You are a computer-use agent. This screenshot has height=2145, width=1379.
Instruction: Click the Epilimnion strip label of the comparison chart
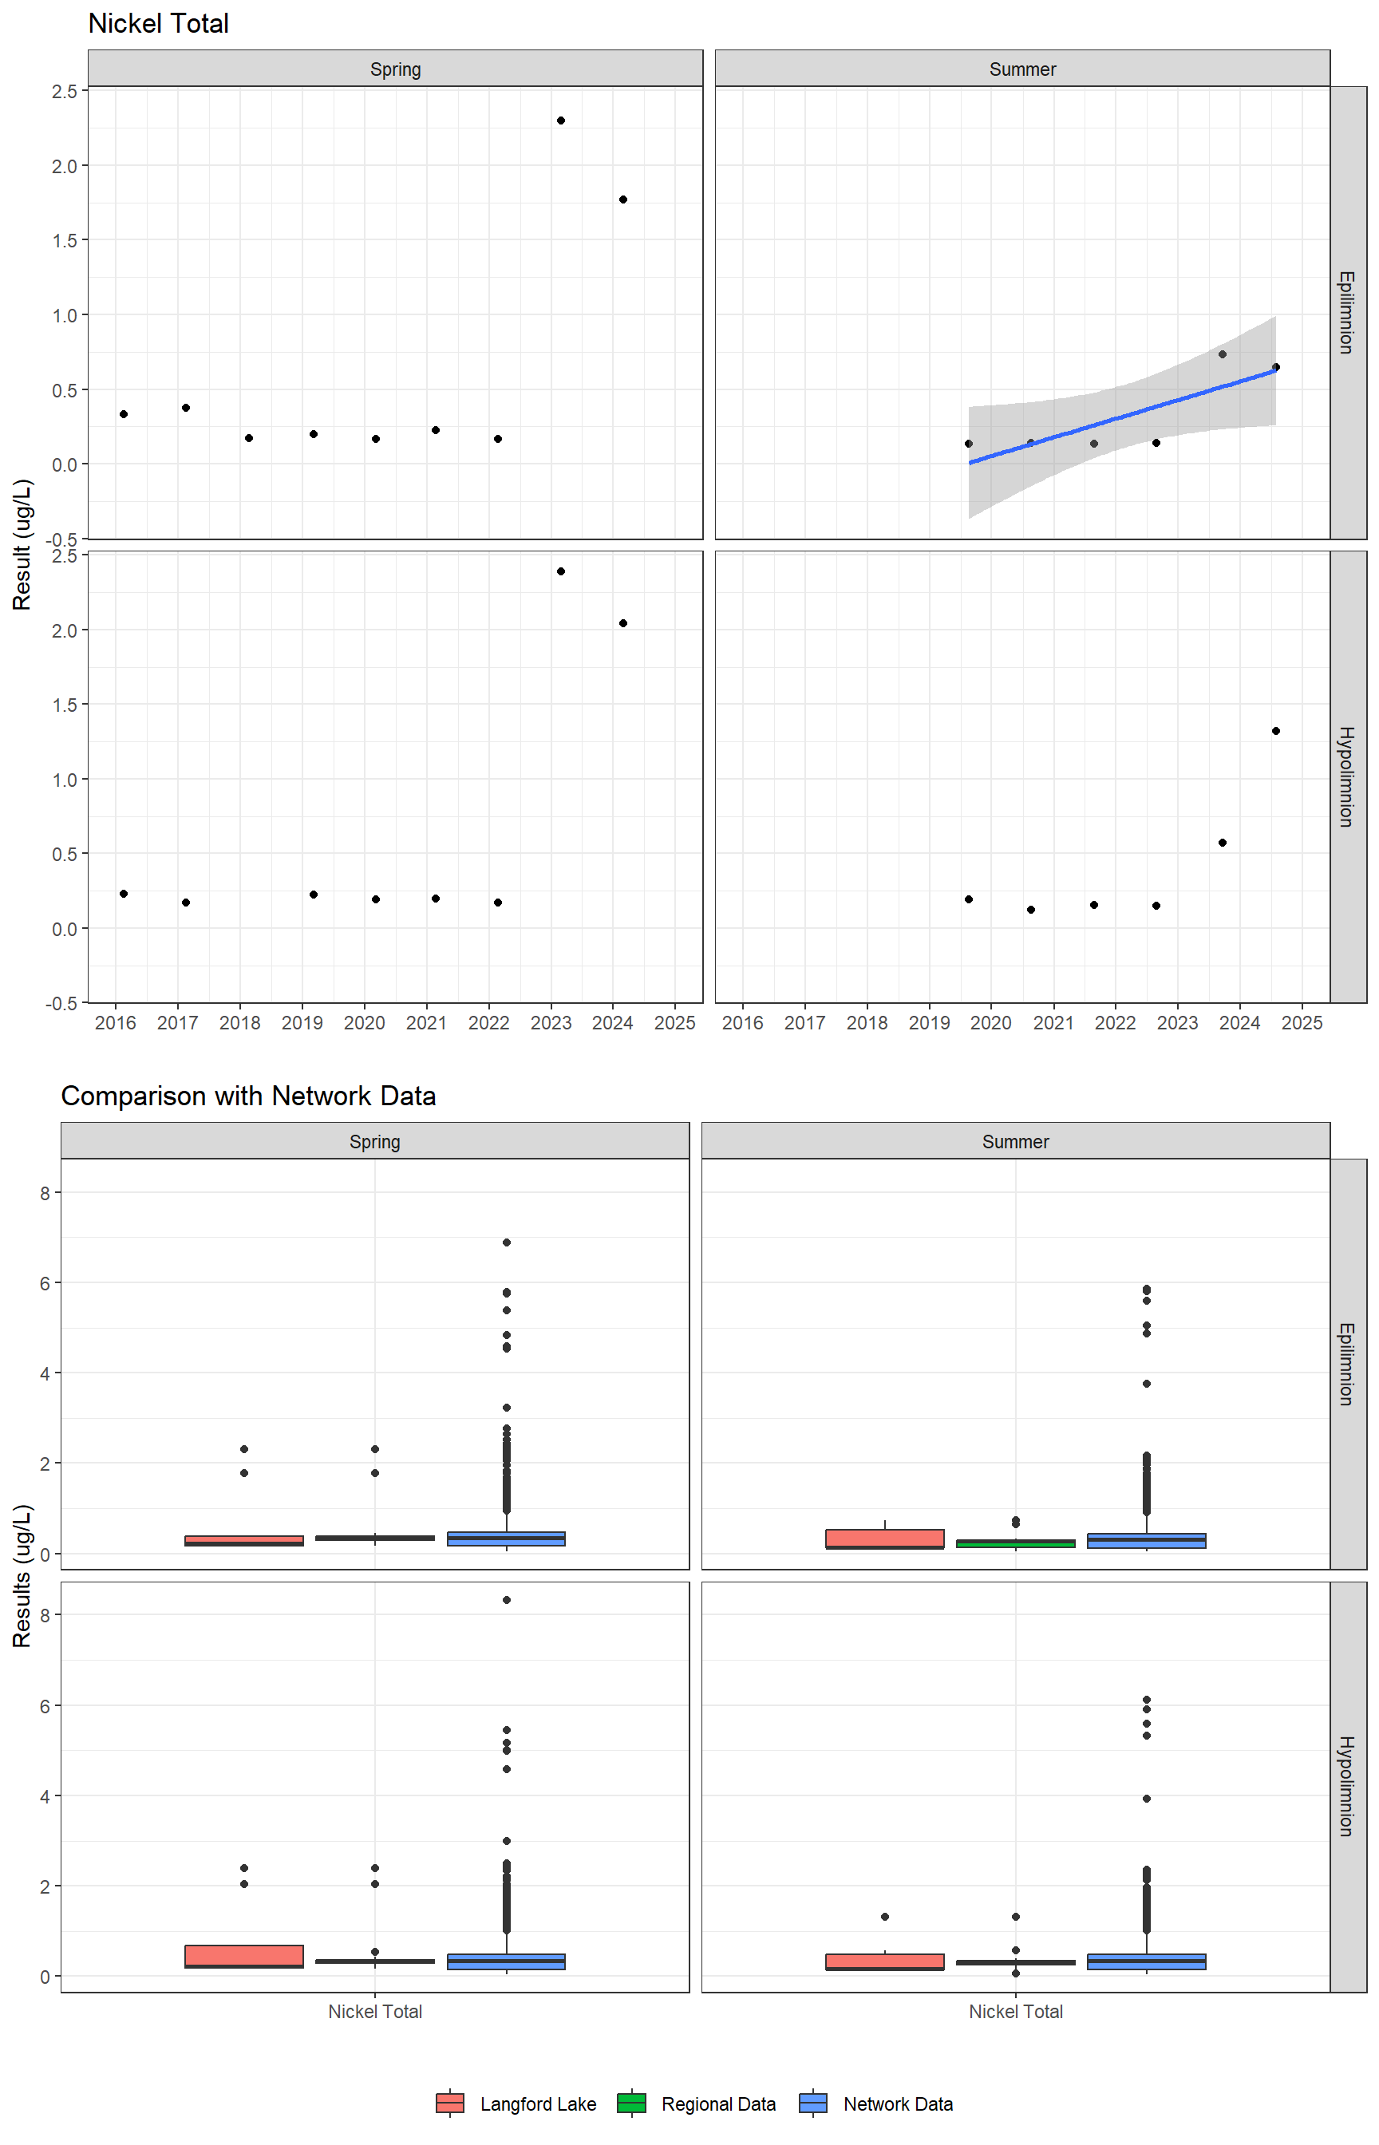1348,1365
